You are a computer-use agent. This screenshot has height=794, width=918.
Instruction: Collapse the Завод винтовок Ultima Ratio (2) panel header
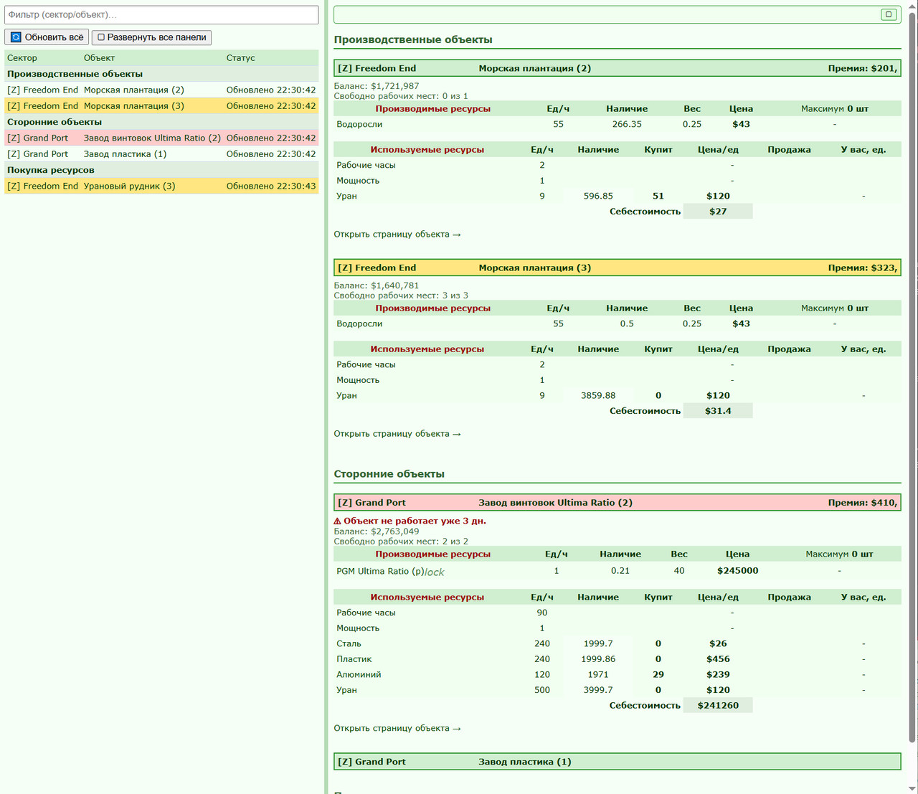tap(617, 503)
